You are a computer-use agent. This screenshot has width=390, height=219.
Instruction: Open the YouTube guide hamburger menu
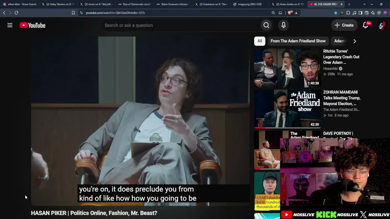point(10,25)
